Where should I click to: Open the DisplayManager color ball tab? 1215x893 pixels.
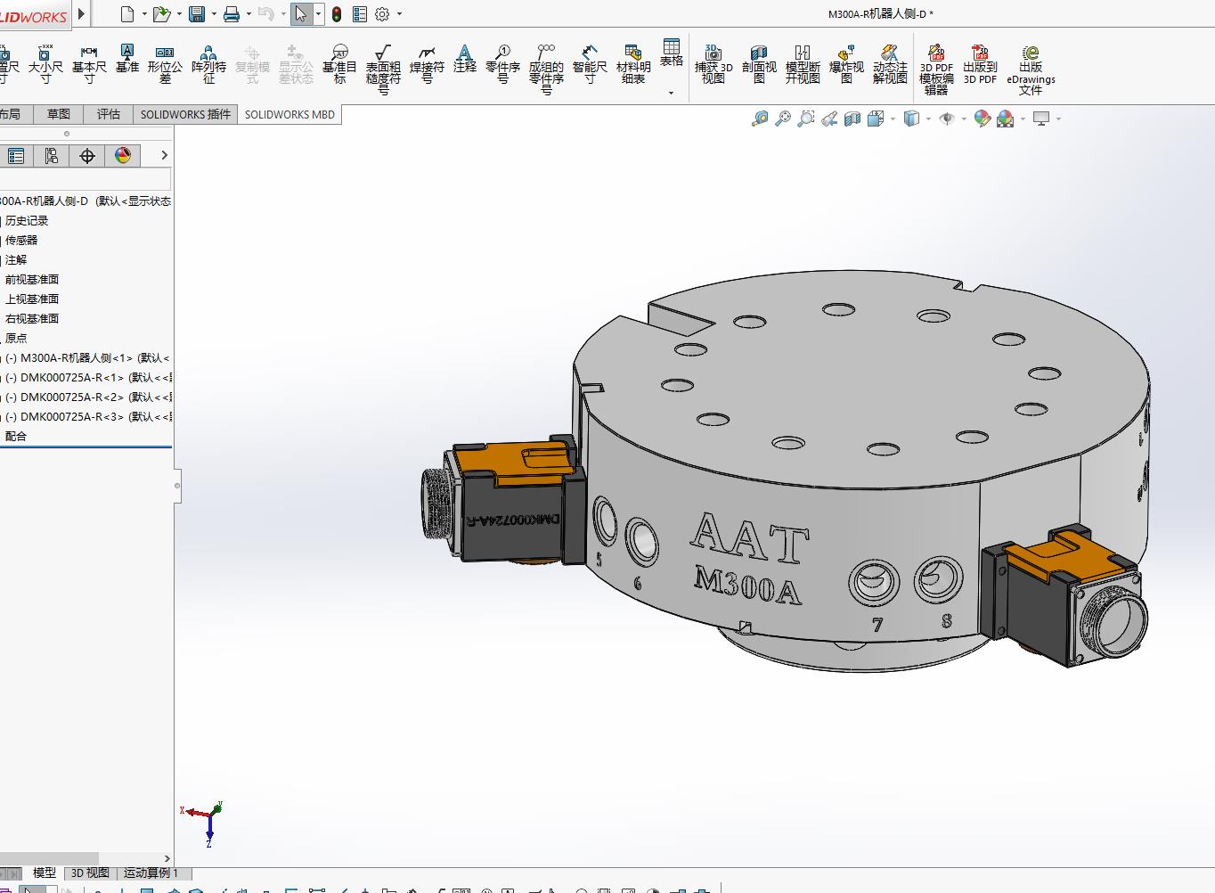coord(123,156)
